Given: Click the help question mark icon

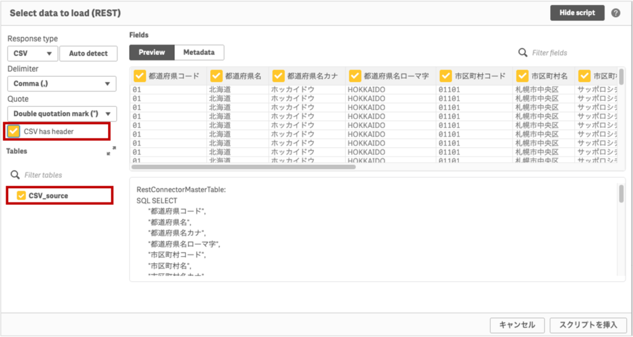Looking at the screenshot, I should point(616,13).
